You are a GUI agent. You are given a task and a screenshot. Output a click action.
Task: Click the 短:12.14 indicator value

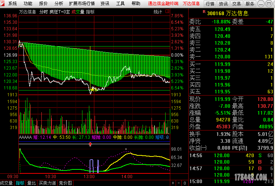pyautogui.click(x=42, y=137)
